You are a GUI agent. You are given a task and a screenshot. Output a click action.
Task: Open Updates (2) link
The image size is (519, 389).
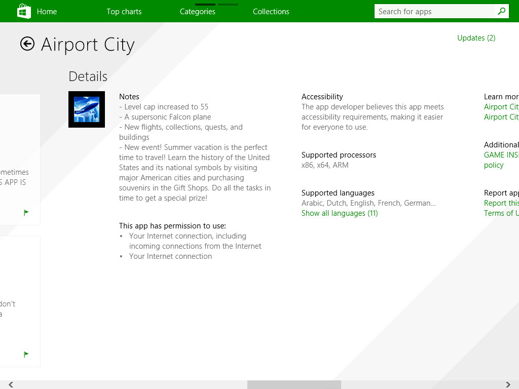[x=476, y=38]
